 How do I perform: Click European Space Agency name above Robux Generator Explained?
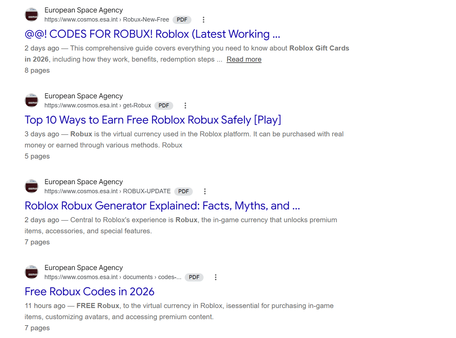pos(84,182)
